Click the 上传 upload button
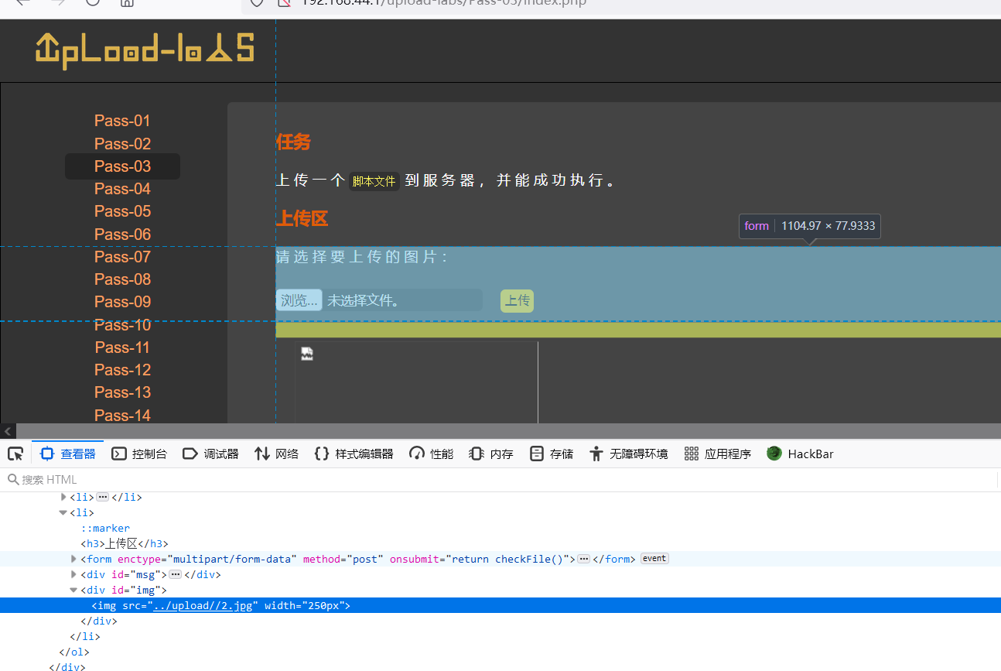Image resolution: width=1001 pixels, height=671 pixels. (x=516, y=300)
